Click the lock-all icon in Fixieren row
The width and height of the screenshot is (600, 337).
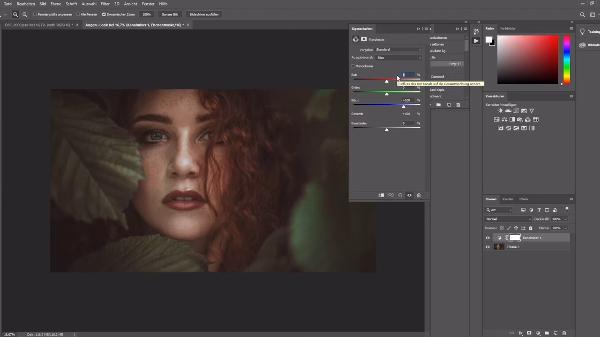point(530,228)
